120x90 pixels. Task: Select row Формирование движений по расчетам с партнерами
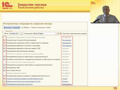(23, 46)
